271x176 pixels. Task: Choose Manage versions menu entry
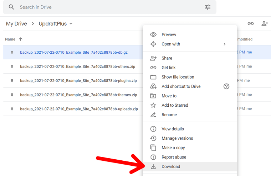click(190, 138)
